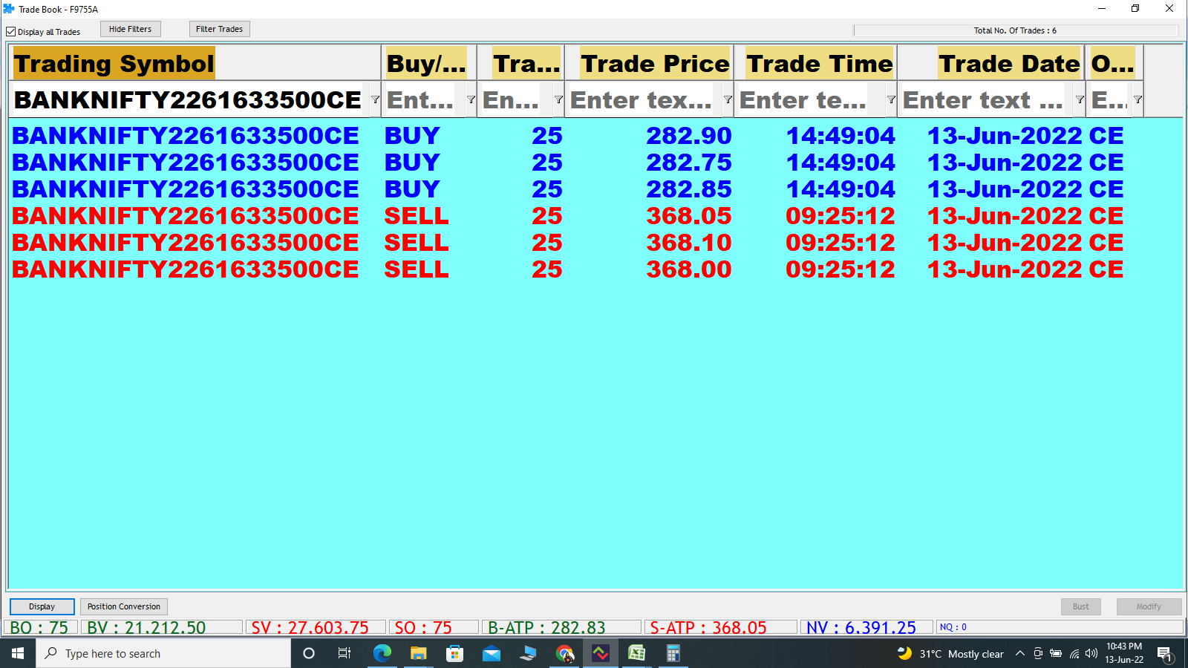Sort by the Trade Time column header
The height and width of the screenshot is (668, 1188).
(815, 63)
